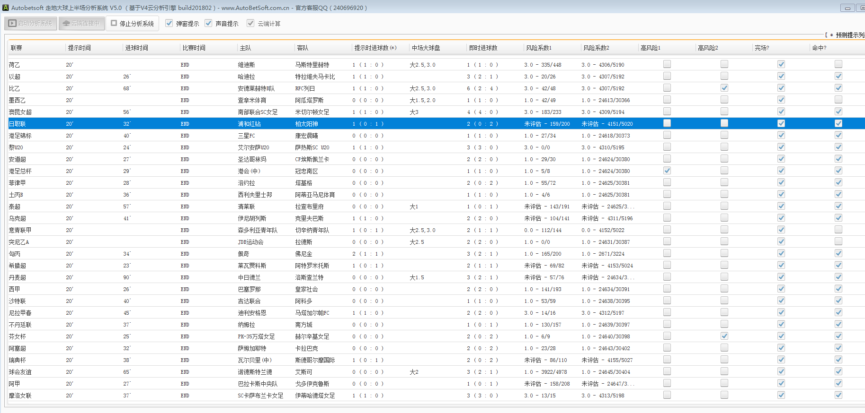Select the 丹麦超 中日德兰 match row
865x413 pixels.
tap(249, 277)
